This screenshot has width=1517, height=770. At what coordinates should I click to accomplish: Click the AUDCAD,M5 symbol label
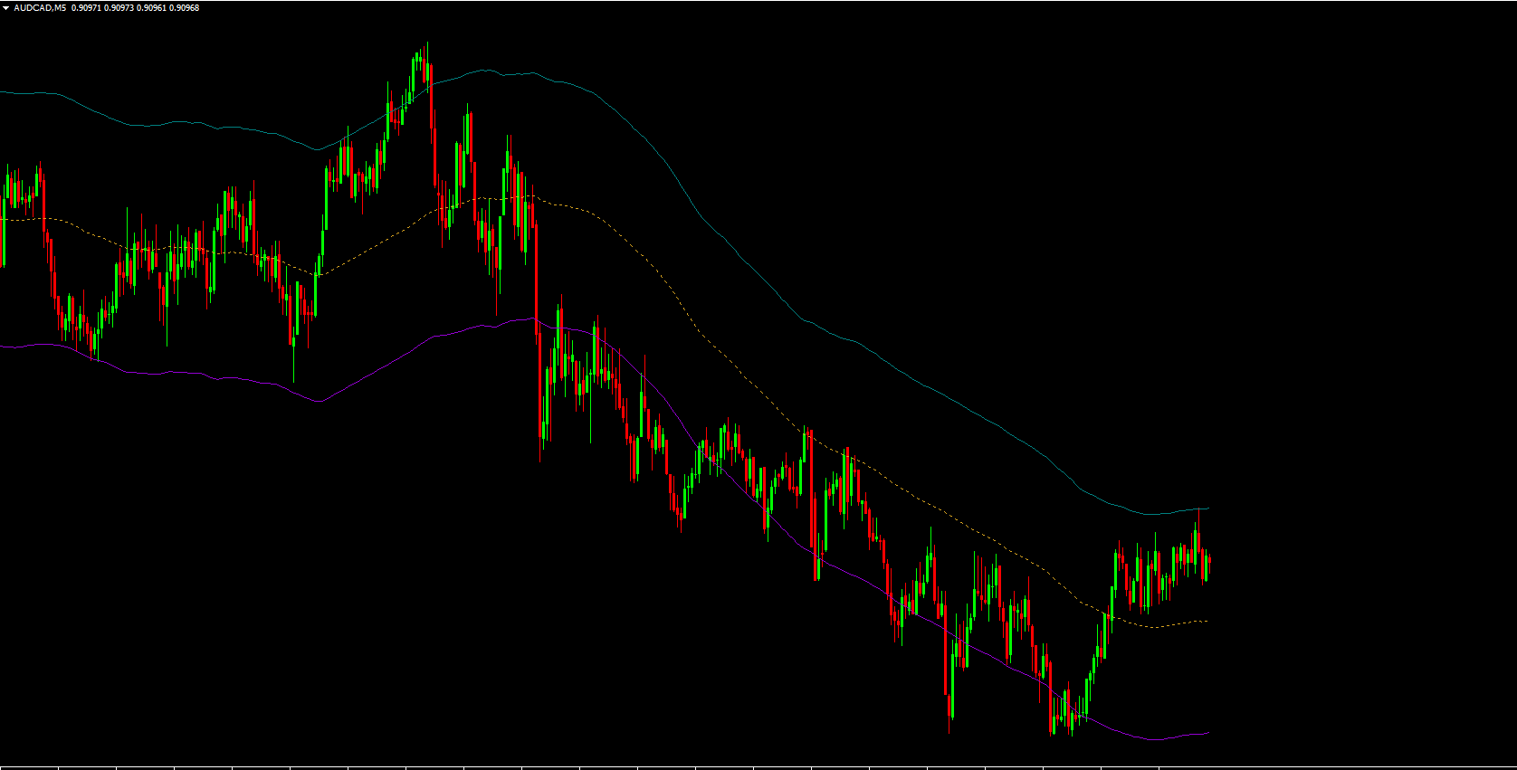tap(40, 8)
